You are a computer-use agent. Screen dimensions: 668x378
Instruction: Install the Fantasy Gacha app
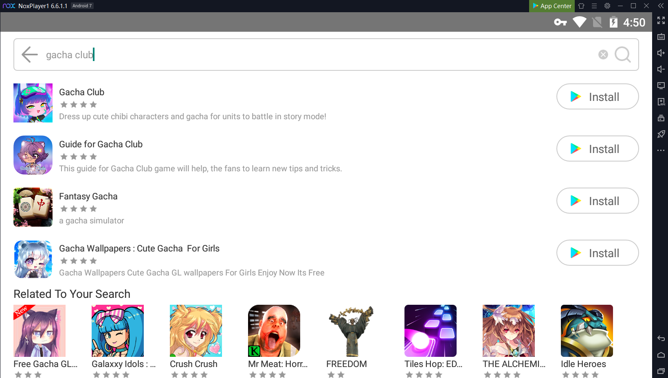(x=597, y=201)
